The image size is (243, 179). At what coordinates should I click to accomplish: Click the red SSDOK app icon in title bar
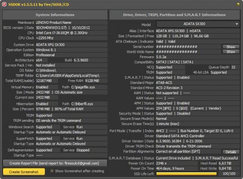(x=4, y=4)
